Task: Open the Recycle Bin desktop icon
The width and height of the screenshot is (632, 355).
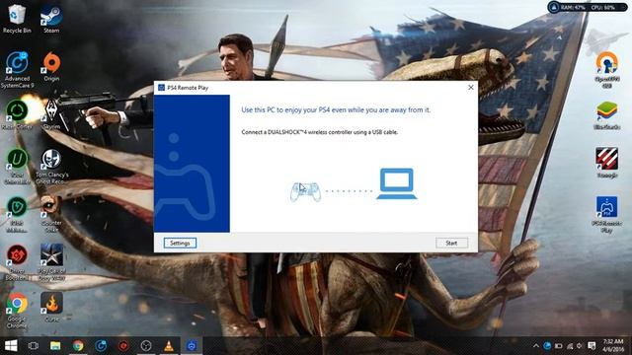Action: pyautogui.click(x=17, y=18)
